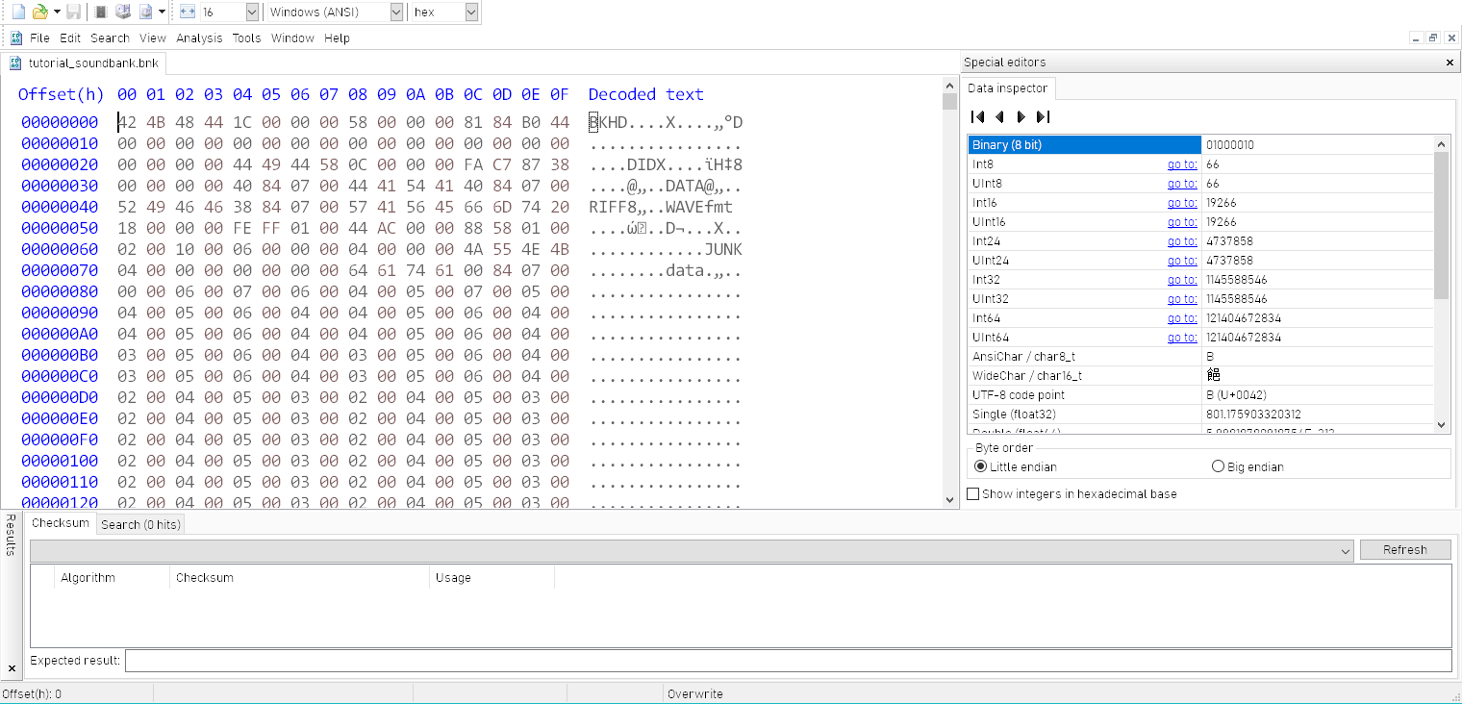Click the Single (float32) row

pyautogui.click(x=1200, y=415)
